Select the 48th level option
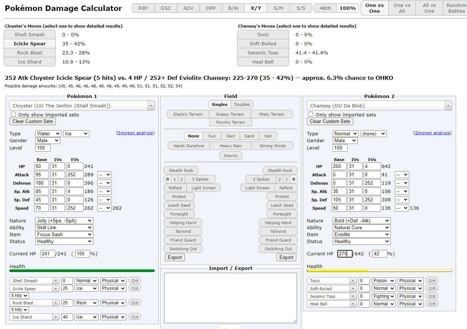 click(325, 8)
